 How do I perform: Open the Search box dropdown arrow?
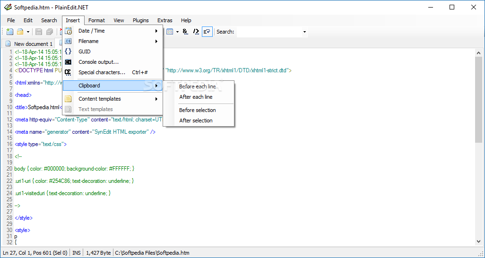coord(304,32)
